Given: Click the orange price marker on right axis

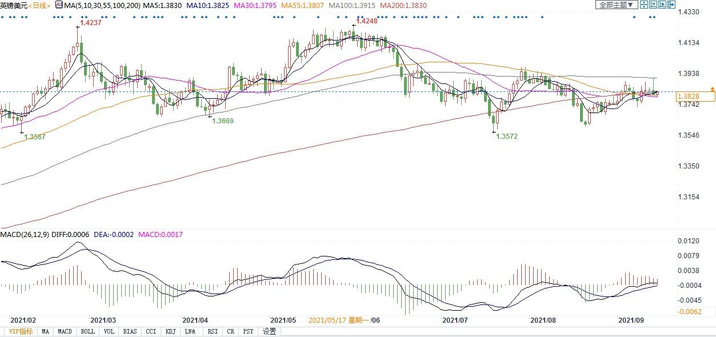Looking at the screenshot, I should 712,90.
